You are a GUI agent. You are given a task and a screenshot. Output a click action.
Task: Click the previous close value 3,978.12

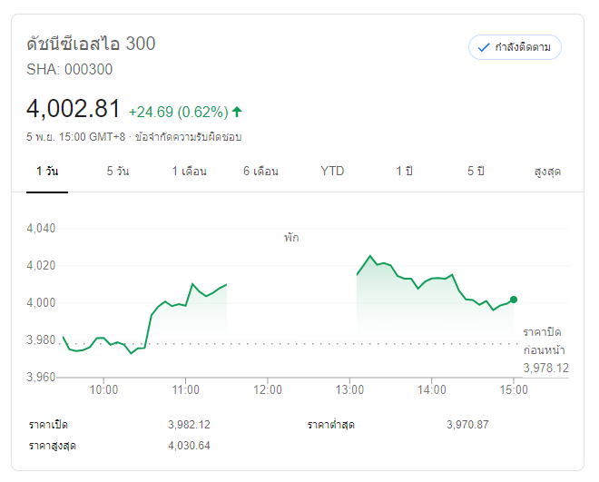click(545, 368)
